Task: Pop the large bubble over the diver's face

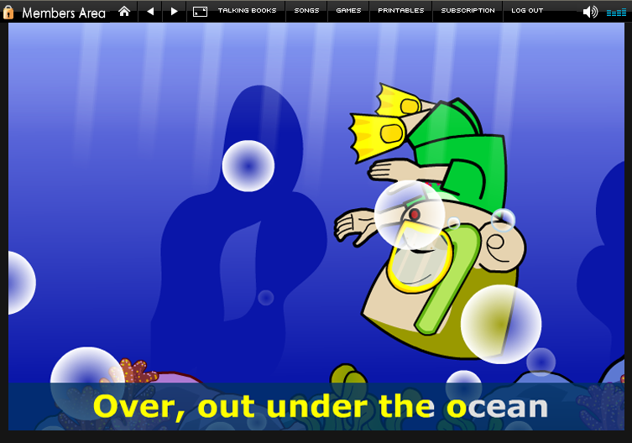Action: click(409, 214)
